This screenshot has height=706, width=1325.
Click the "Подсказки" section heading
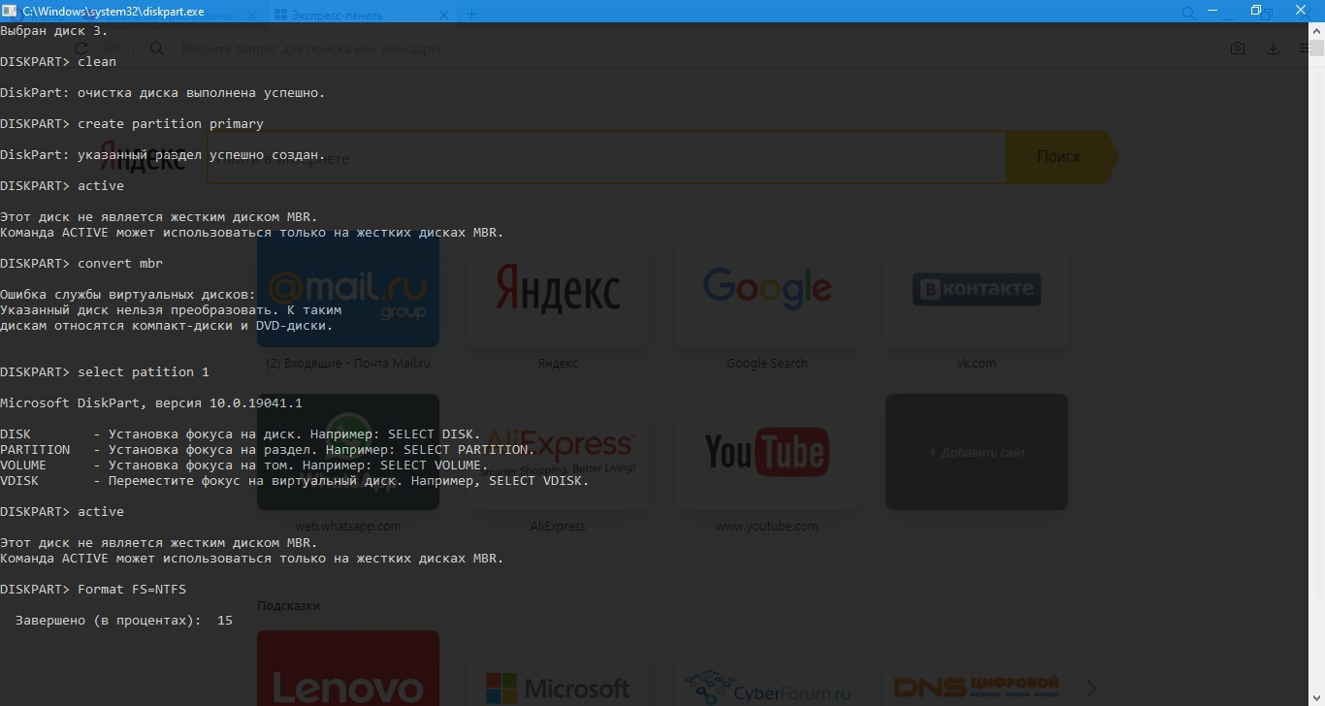pyautogui.click(x=288, y=606)
